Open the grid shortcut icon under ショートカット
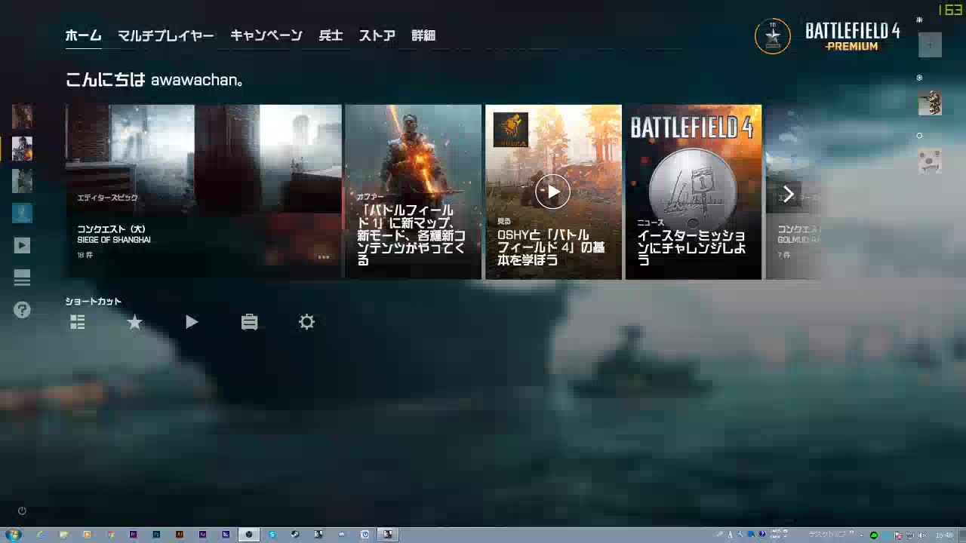The image size is (966, 543). [78, 322]
